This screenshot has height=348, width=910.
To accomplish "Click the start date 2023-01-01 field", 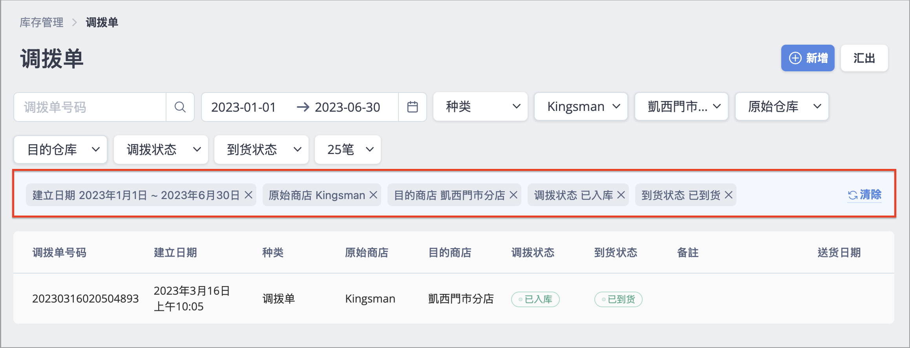I will [x=243, y=107].
